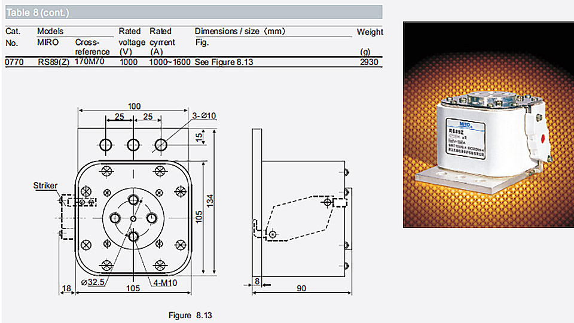The height and width of the screenshot is (323, 574).
Task: Click the 'Figure 8.13' caption
Action: pos(190,315)
